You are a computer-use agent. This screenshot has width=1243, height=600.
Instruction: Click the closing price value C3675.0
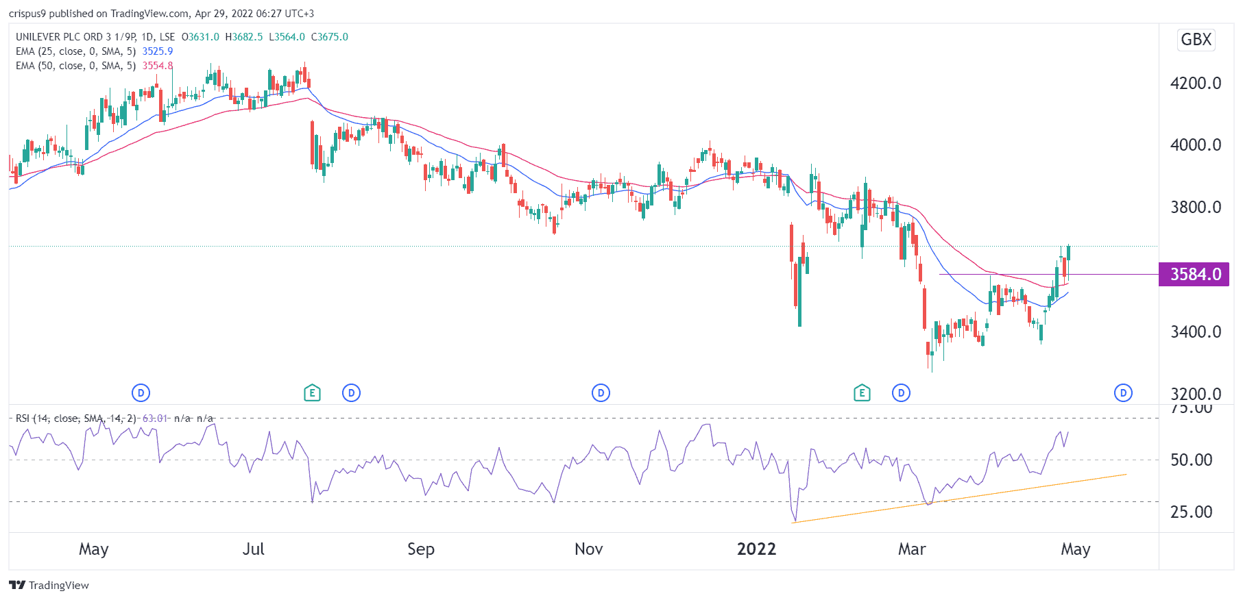pyautogui.click(x=330, y=37)
